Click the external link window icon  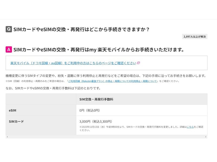138,63
